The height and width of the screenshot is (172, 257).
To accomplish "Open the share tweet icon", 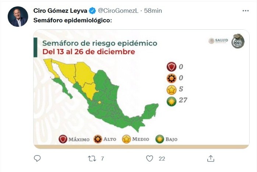I will [x=211, y=158].
